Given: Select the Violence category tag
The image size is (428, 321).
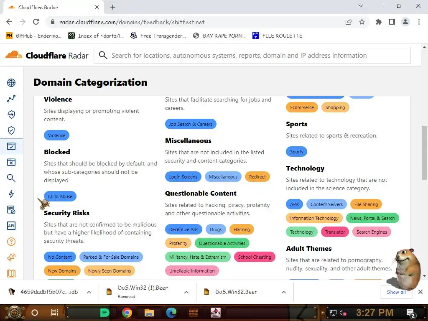Looking at the screenshot, I should 56,135.
